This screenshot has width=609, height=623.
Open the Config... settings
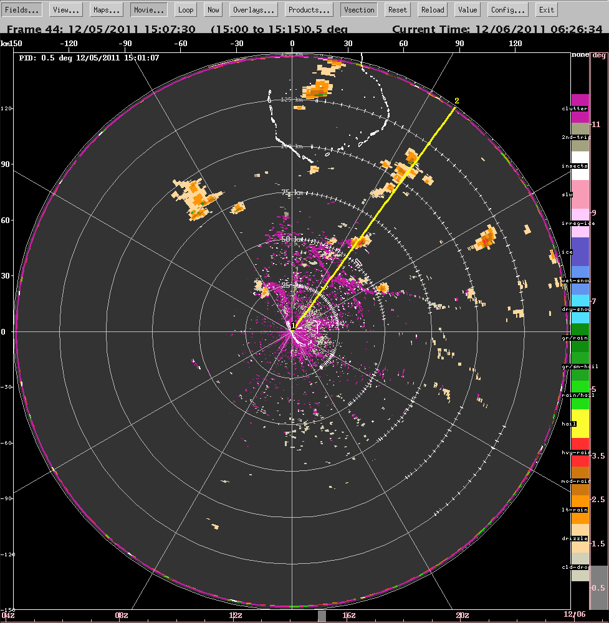[x=507, y=10]
